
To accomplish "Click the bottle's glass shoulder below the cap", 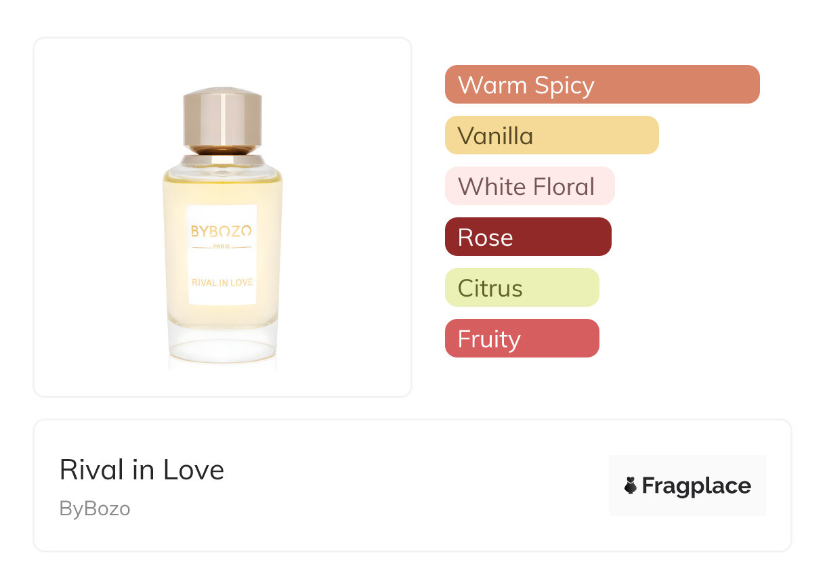I will 222,165.
